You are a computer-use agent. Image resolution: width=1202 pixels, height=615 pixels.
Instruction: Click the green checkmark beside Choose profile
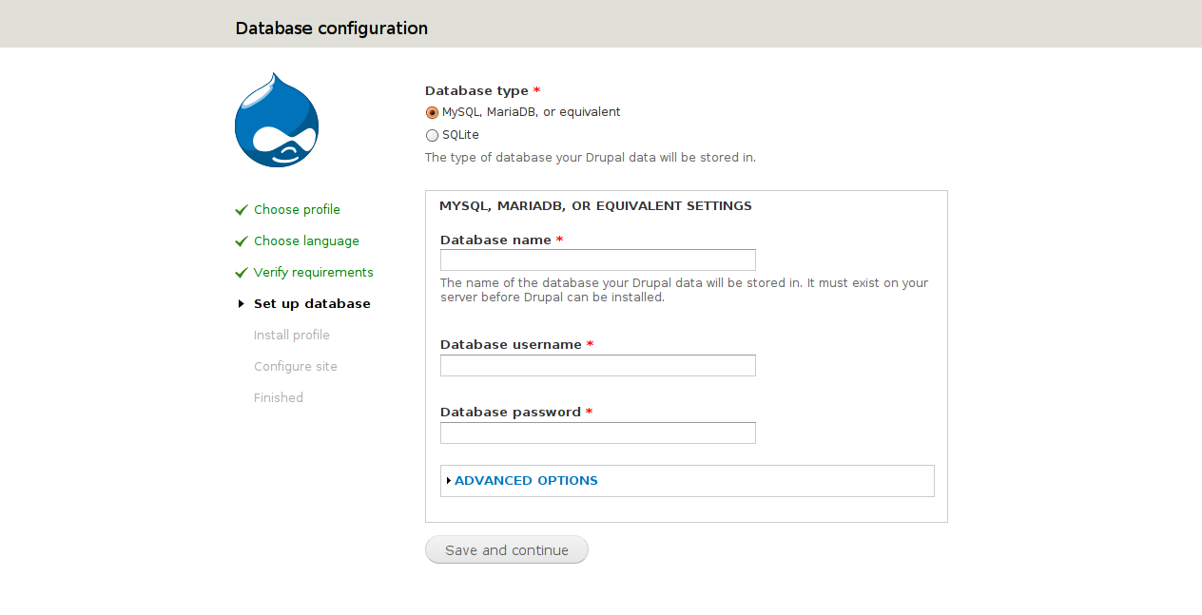(242, 210)
